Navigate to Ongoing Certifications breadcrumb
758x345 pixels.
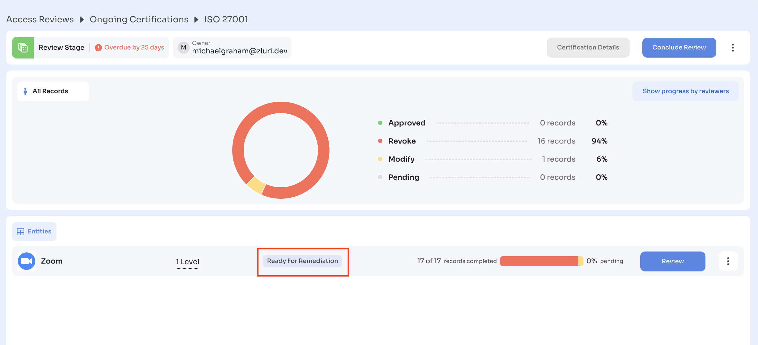click(x=139, y=20)
